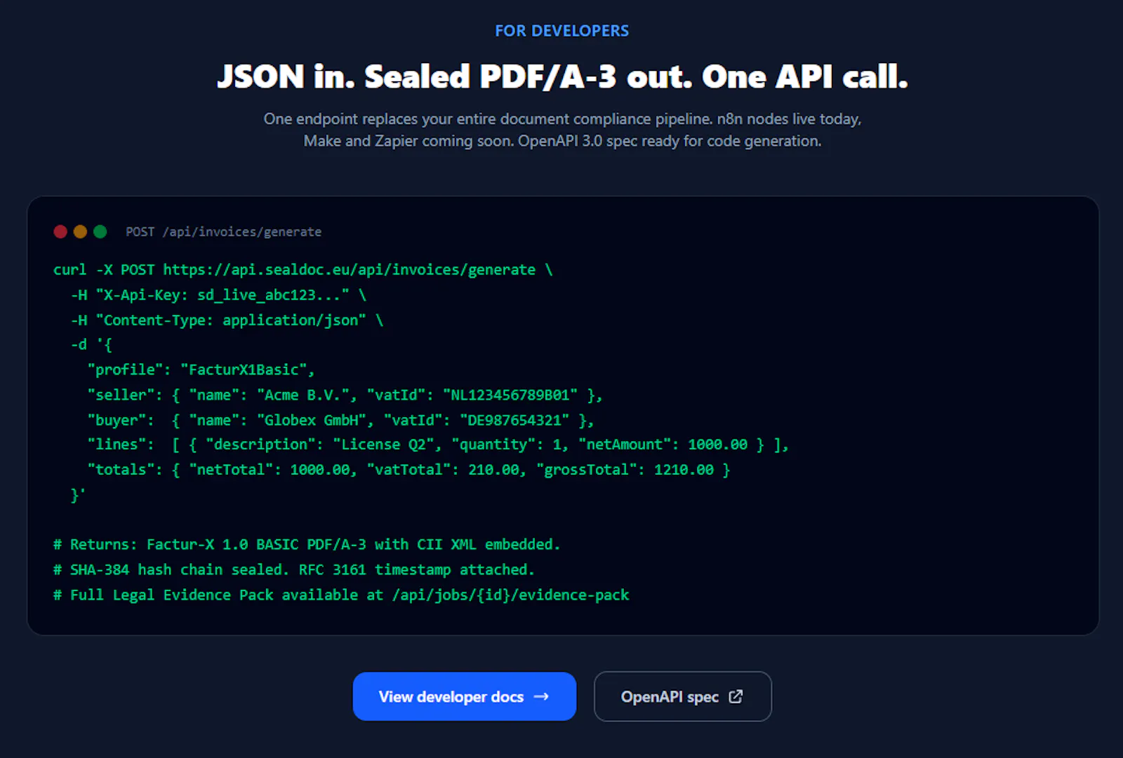Screen dimensions: 1123x758
Task: Select the FOR DEVELOPERS label
Action: coord(561,31)
